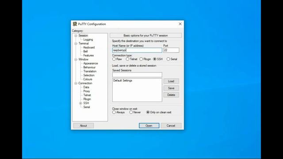The height and width of the screenshot is (159, 283).
Task: Click the About button
Action: [x=84, y=125]
